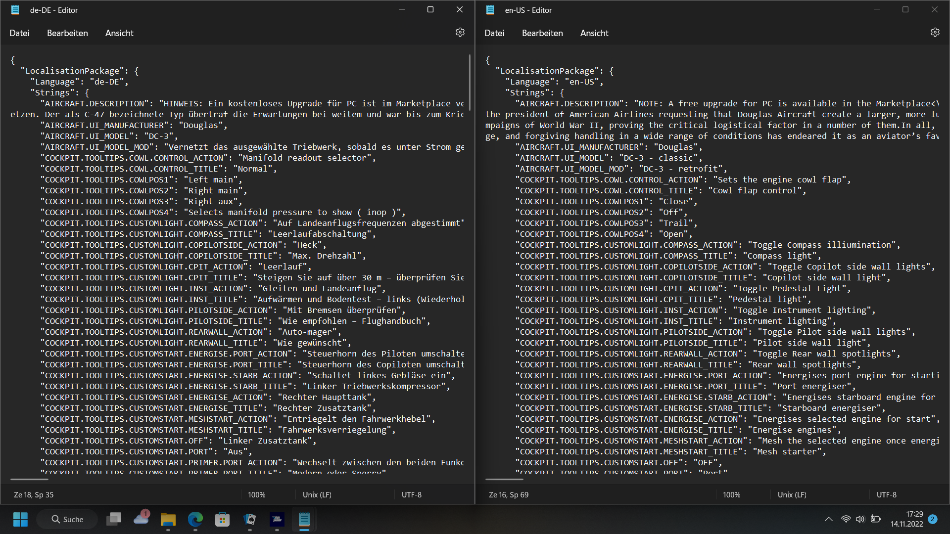The width and height of the screenshot is (950, 534).
Task: Click horizontal scrollbar thumb in en-US editor
Action: click(504, 479)
